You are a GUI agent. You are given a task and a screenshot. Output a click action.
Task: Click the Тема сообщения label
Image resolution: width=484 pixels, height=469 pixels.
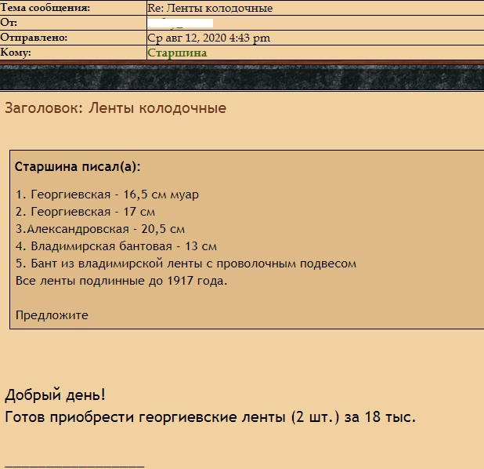coord(45,8)
